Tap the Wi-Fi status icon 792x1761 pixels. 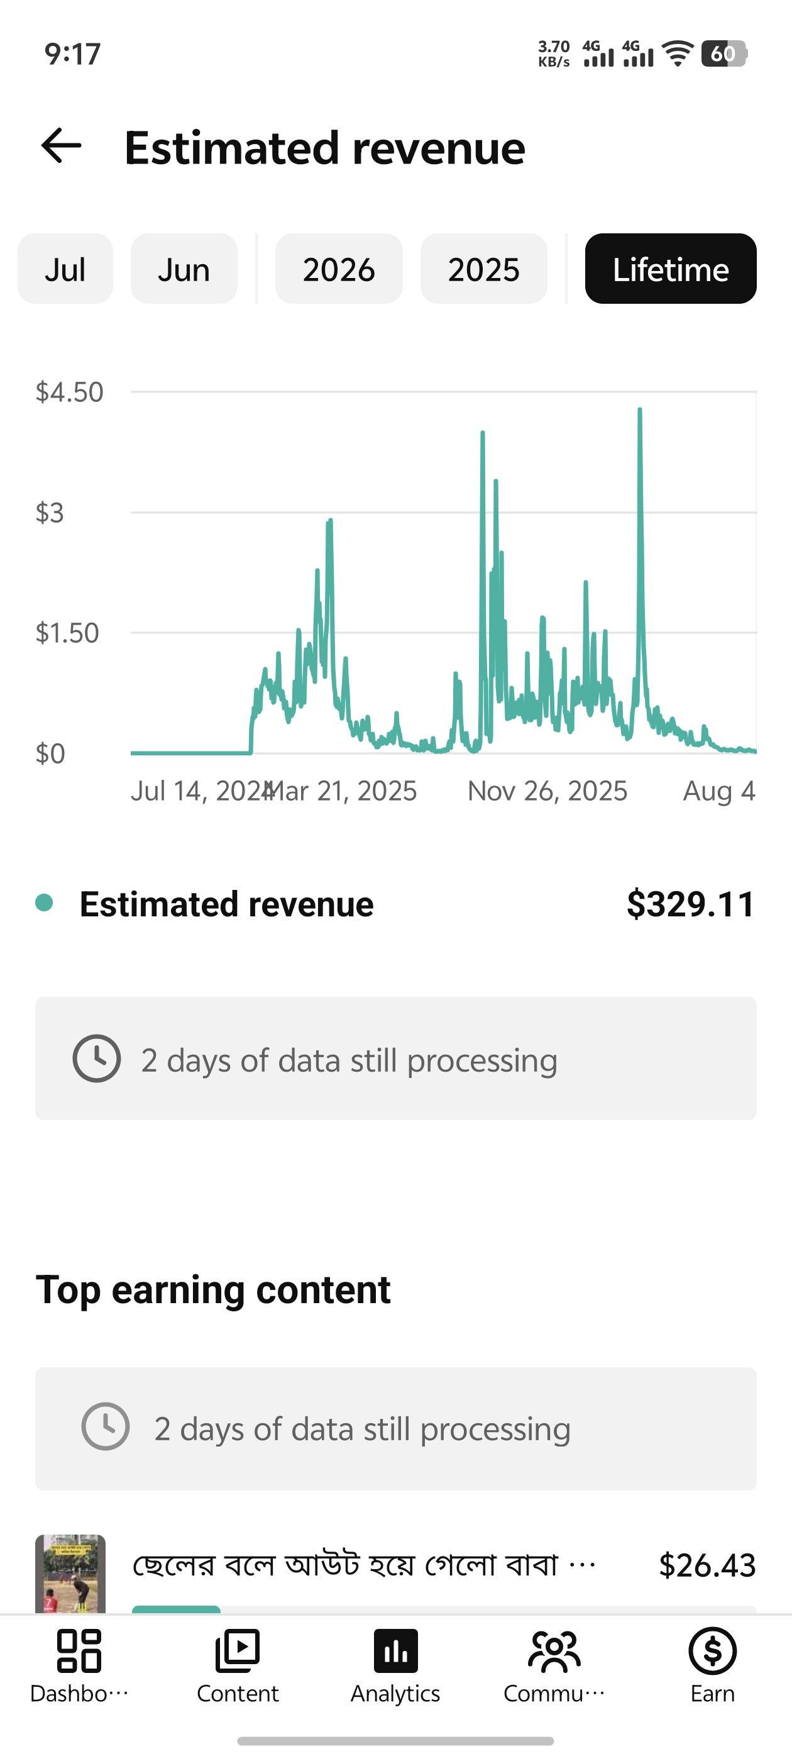point(678,53)
